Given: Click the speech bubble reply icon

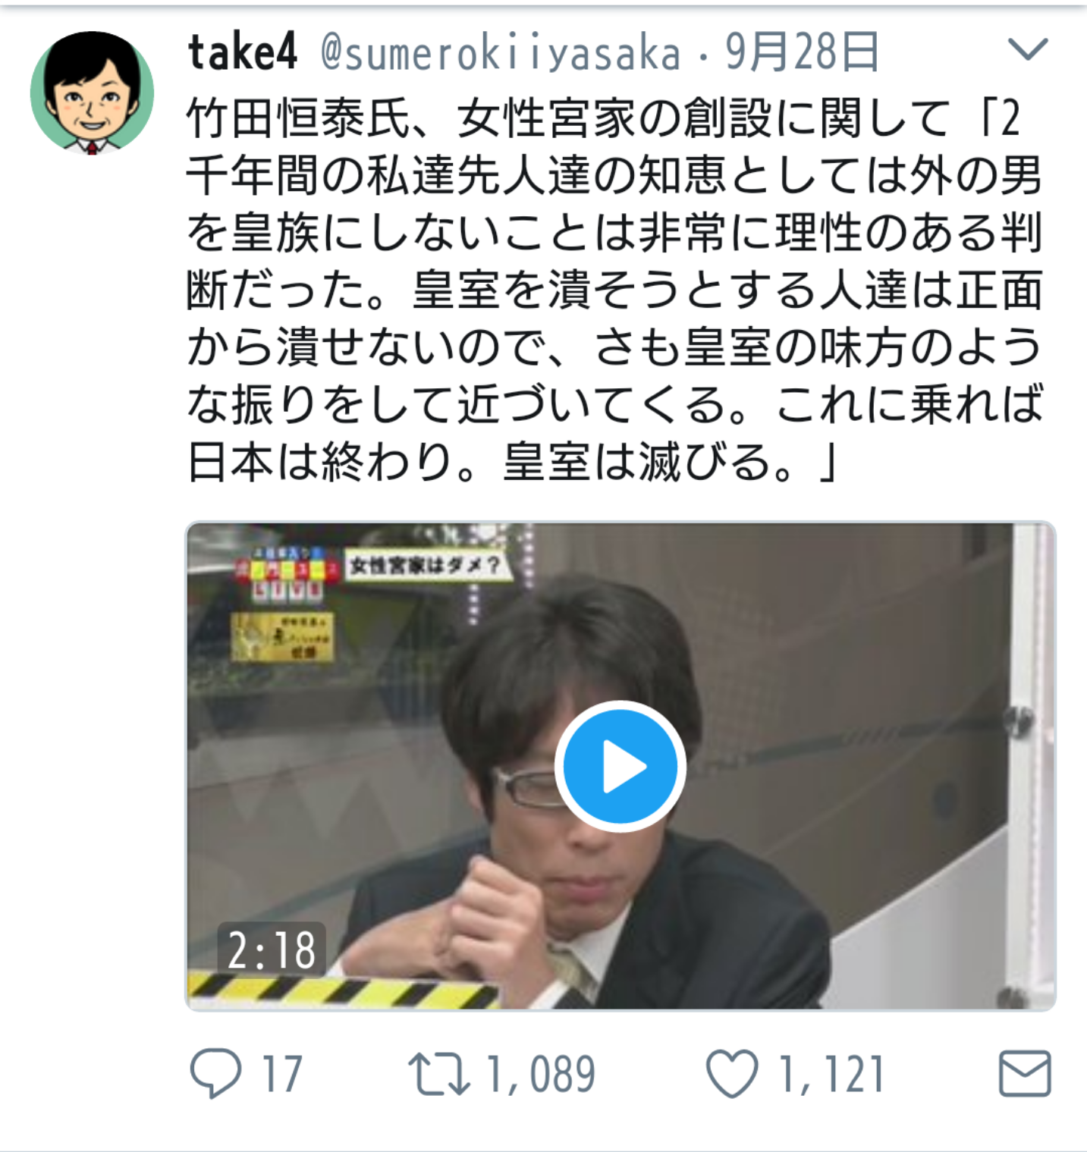Looking at the screenshot, I should (x=215, y=1073).
